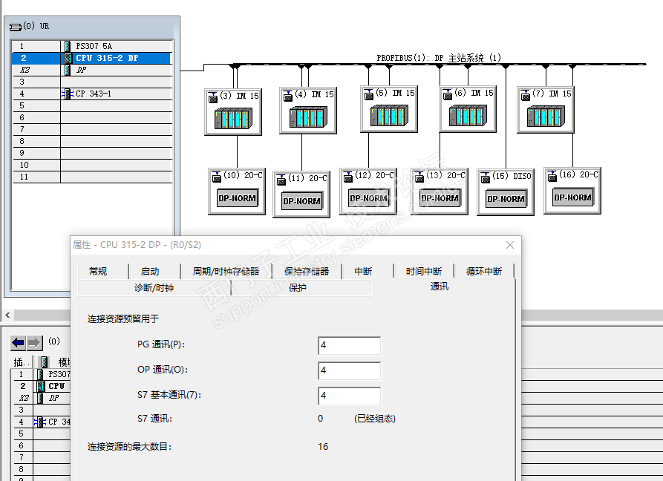The height and width of the screenshot is (481, 663).
Task: Select empty rack slot 5 row
Action: tap(92, 105)
